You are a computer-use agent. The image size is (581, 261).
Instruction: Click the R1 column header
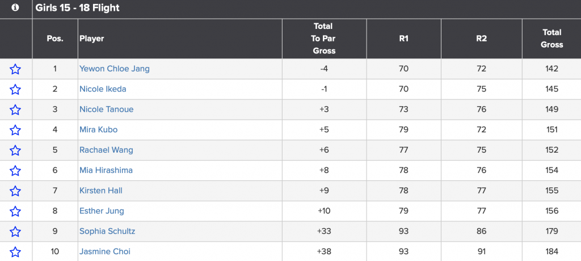click(404, 39)
